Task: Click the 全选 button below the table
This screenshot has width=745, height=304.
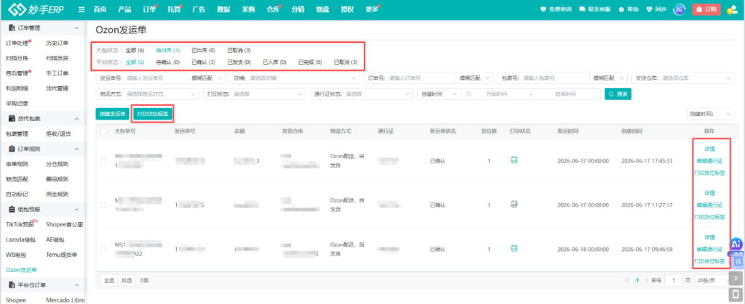Action: (x=109, y=280)
